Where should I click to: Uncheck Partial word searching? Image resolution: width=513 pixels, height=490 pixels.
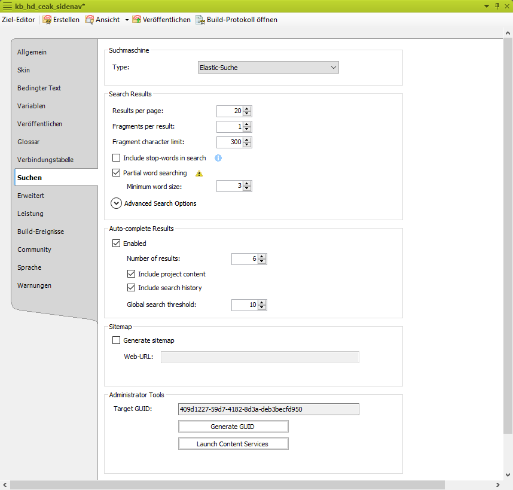click(117, 173)
